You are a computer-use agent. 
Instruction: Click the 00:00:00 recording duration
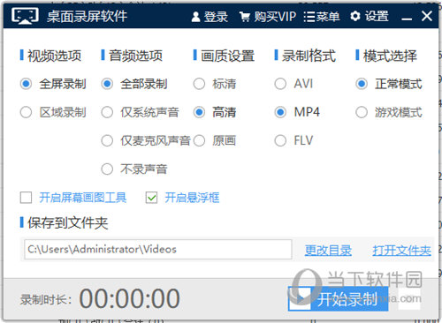[130, 298]
